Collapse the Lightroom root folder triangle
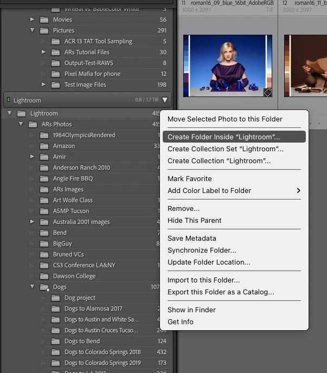The image size is (327, 373). click(10, 113)
